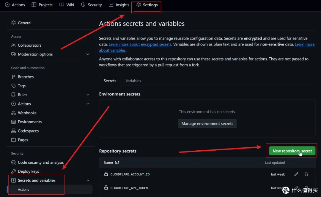321x197 pixels.
Task: Open Deploy keys settings
Action: click(x=29, y=171)
